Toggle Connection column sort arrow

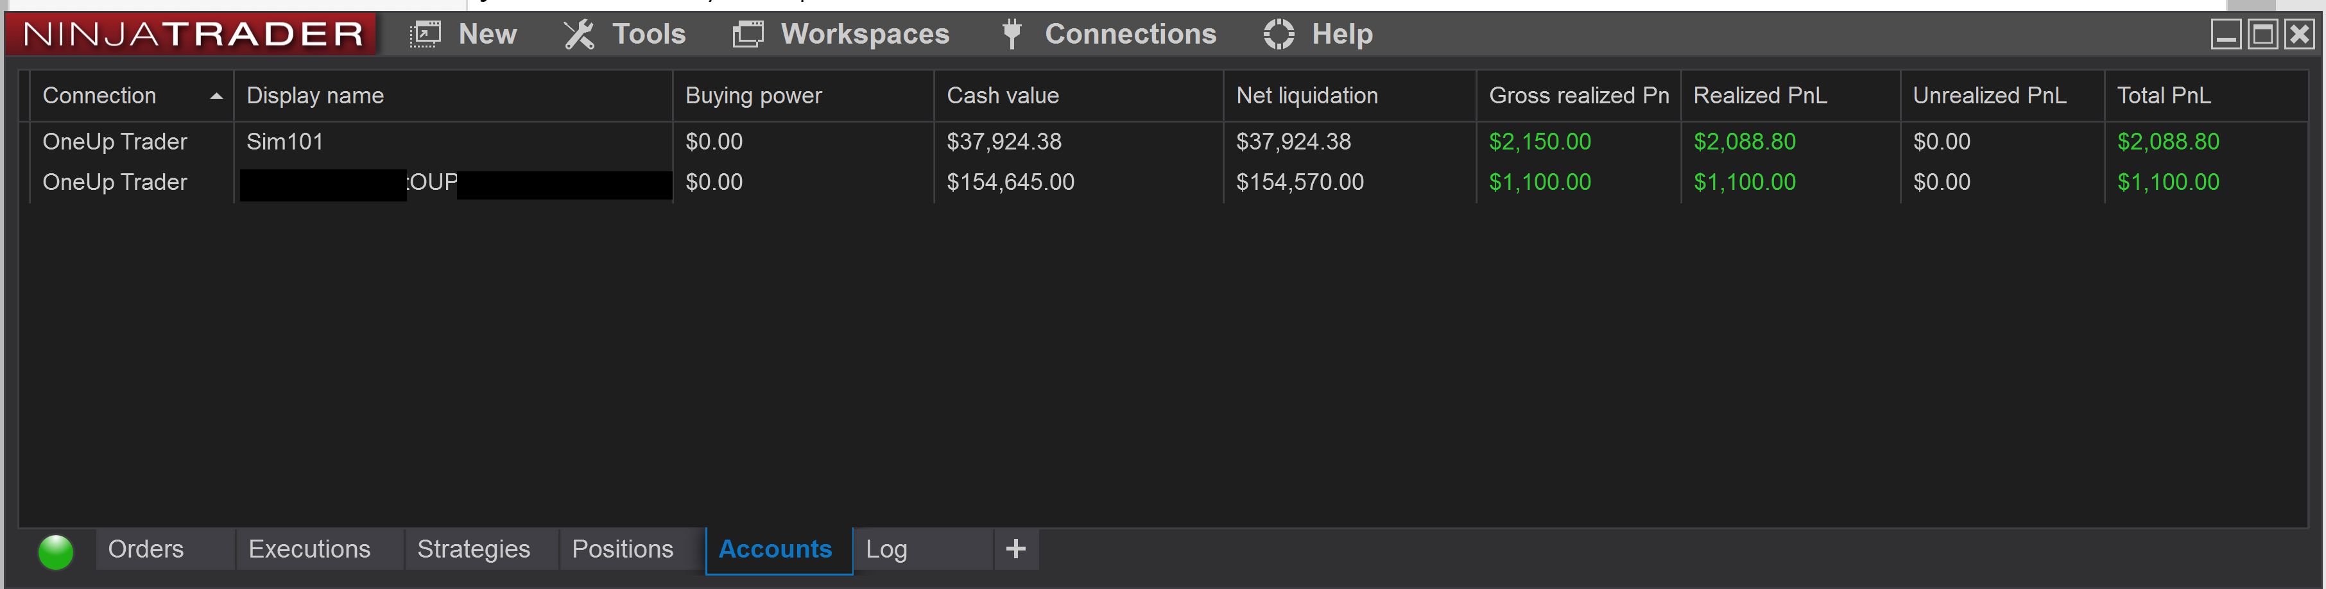(216, 96)
